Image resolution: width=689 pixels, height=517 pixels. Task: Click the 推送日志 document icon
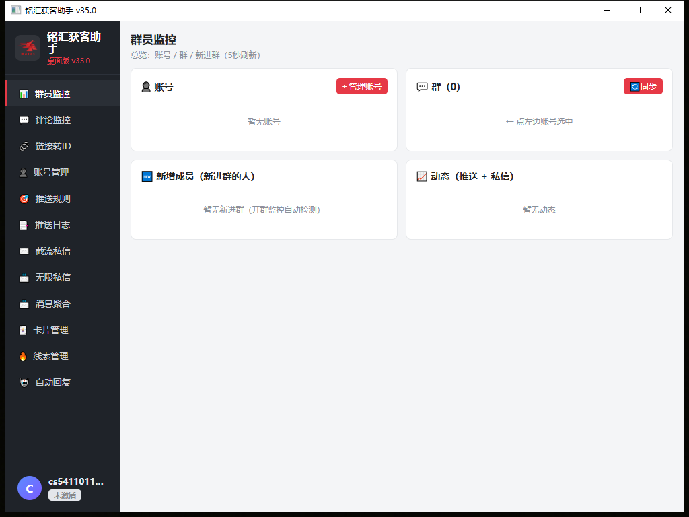(24, 225)
